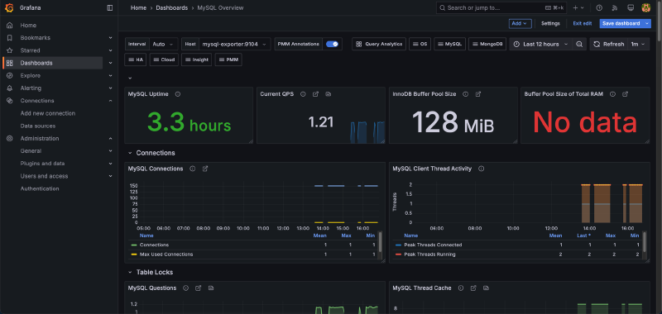The height and width of the screenshot is (314, 662).
Task: Open the Interval Auto dropdown
Action: tap(163, 45)
